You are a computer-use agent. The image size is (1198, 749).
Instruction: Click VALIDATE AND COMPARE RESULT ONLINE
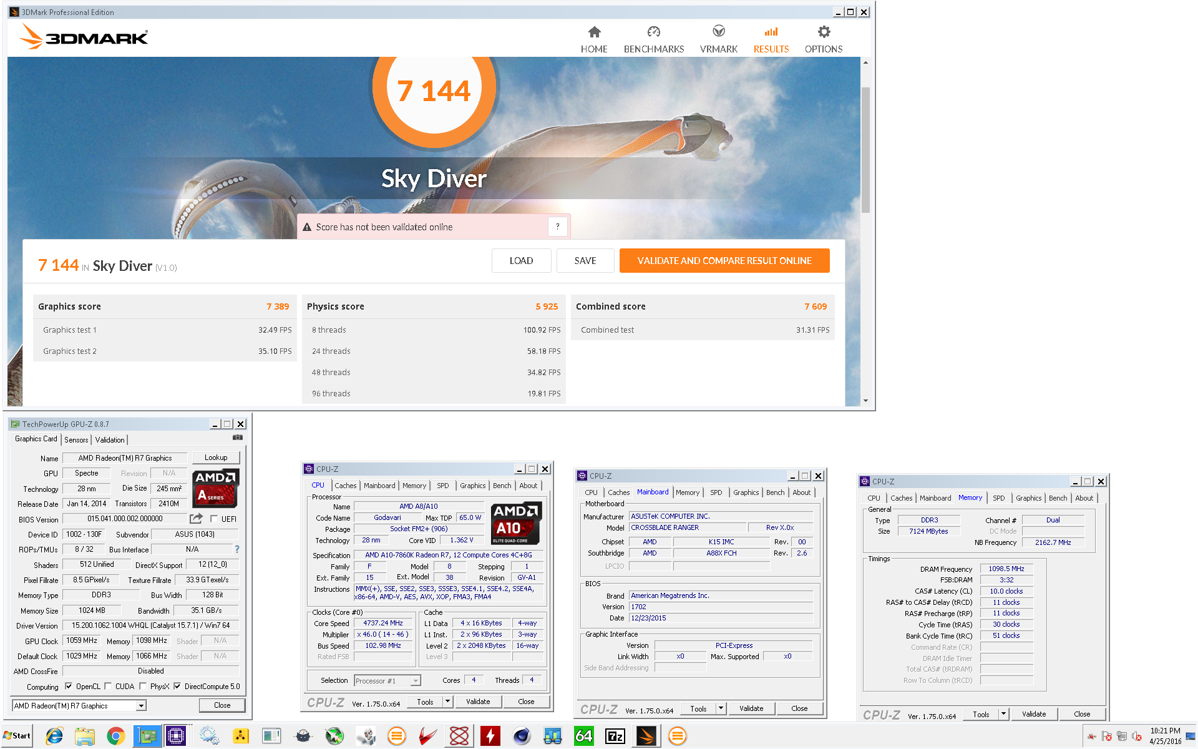point(724,260)
